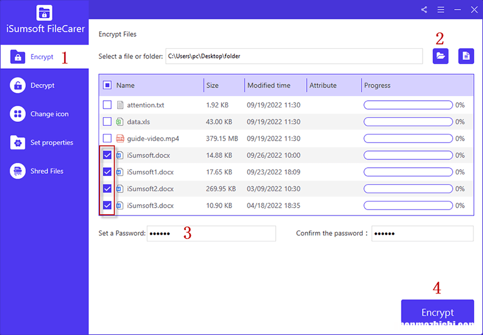
Task: Click the 04/18/2022 18:35 modified time
Action: coord(273,205)
